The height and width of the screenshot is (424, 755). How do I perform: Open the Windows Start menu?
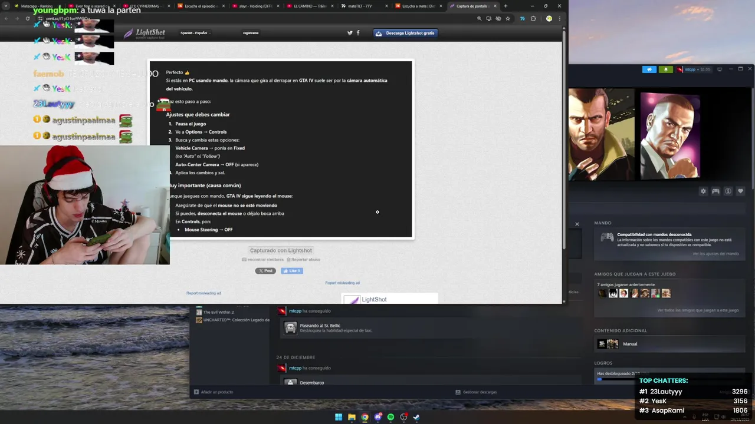coord(339,417)
